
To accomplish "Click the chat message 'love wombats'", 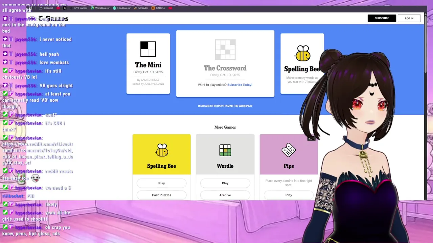I will coord(54,62).
